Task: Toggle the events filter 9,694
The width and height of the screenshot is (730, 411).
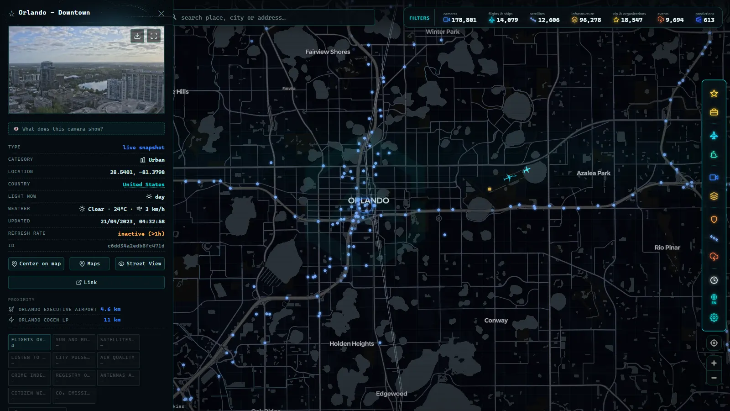Action: (x=670, y=18)
